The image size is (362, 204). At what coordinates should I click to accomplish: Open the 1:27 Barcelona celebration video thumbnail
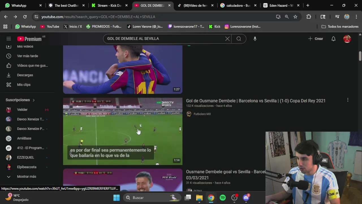123,70
